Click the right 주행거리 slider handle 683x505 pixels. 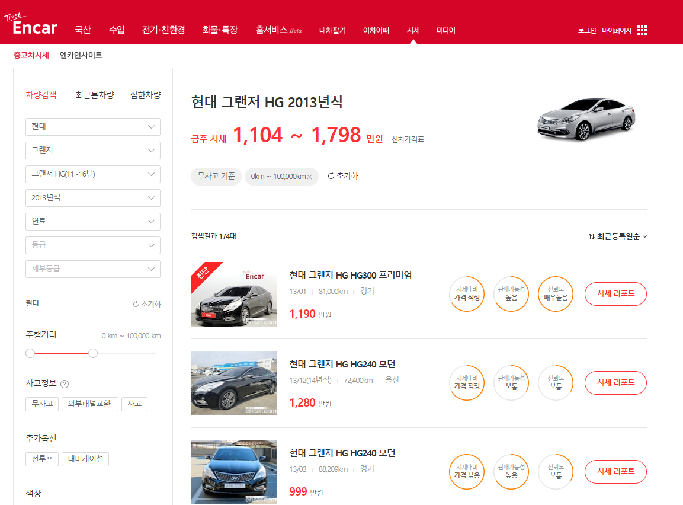coord(93,353)
